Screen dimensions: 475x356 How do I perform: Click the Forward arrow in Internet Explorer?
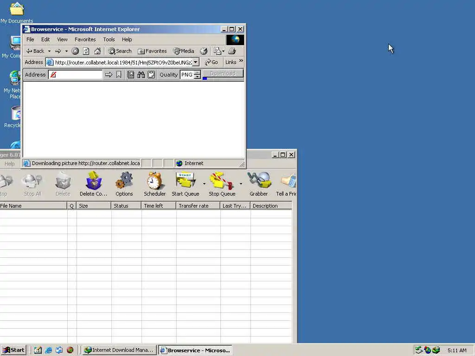click(58, 51)
